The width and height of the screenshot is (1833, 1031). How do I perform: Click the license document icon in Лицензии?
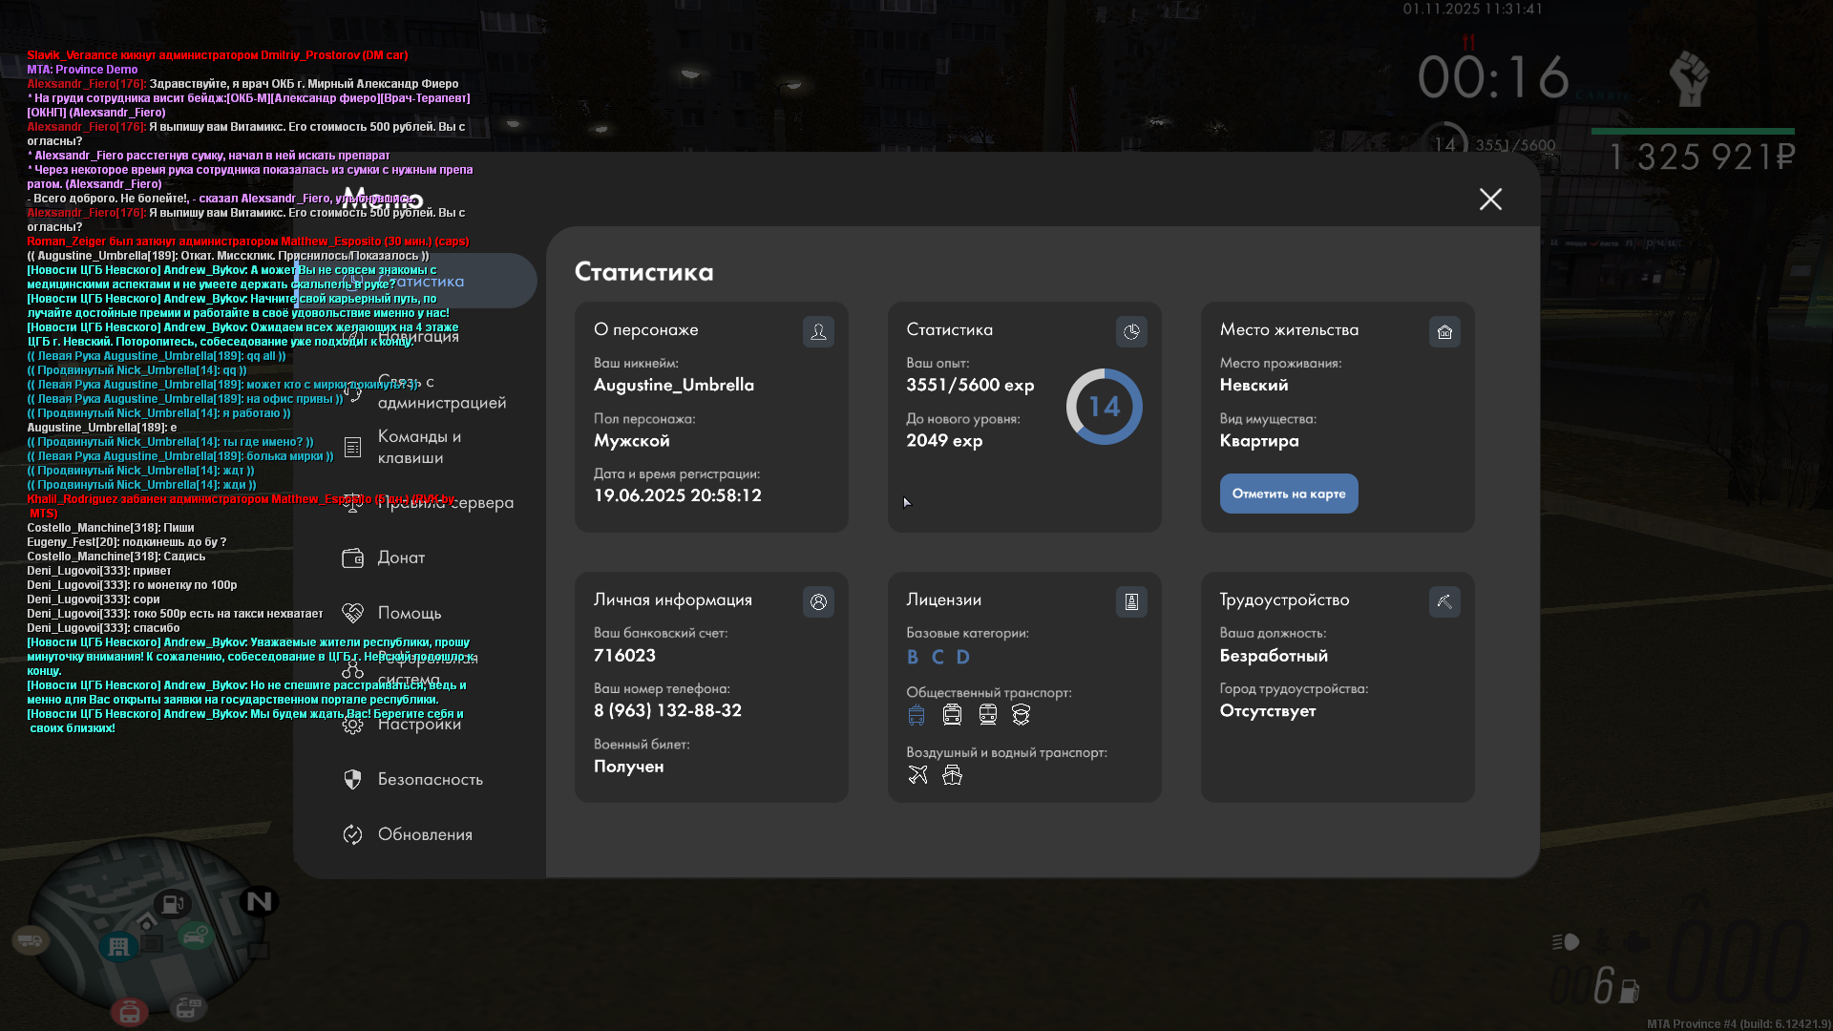click(x=1131, y=601)
